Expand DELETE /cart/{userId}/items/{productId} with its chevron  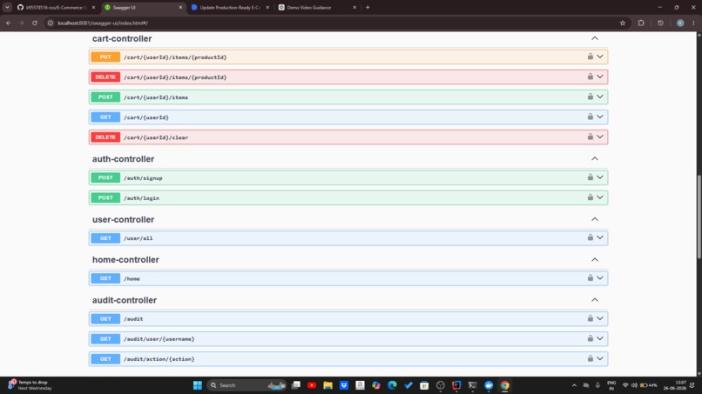pos(600,77)
